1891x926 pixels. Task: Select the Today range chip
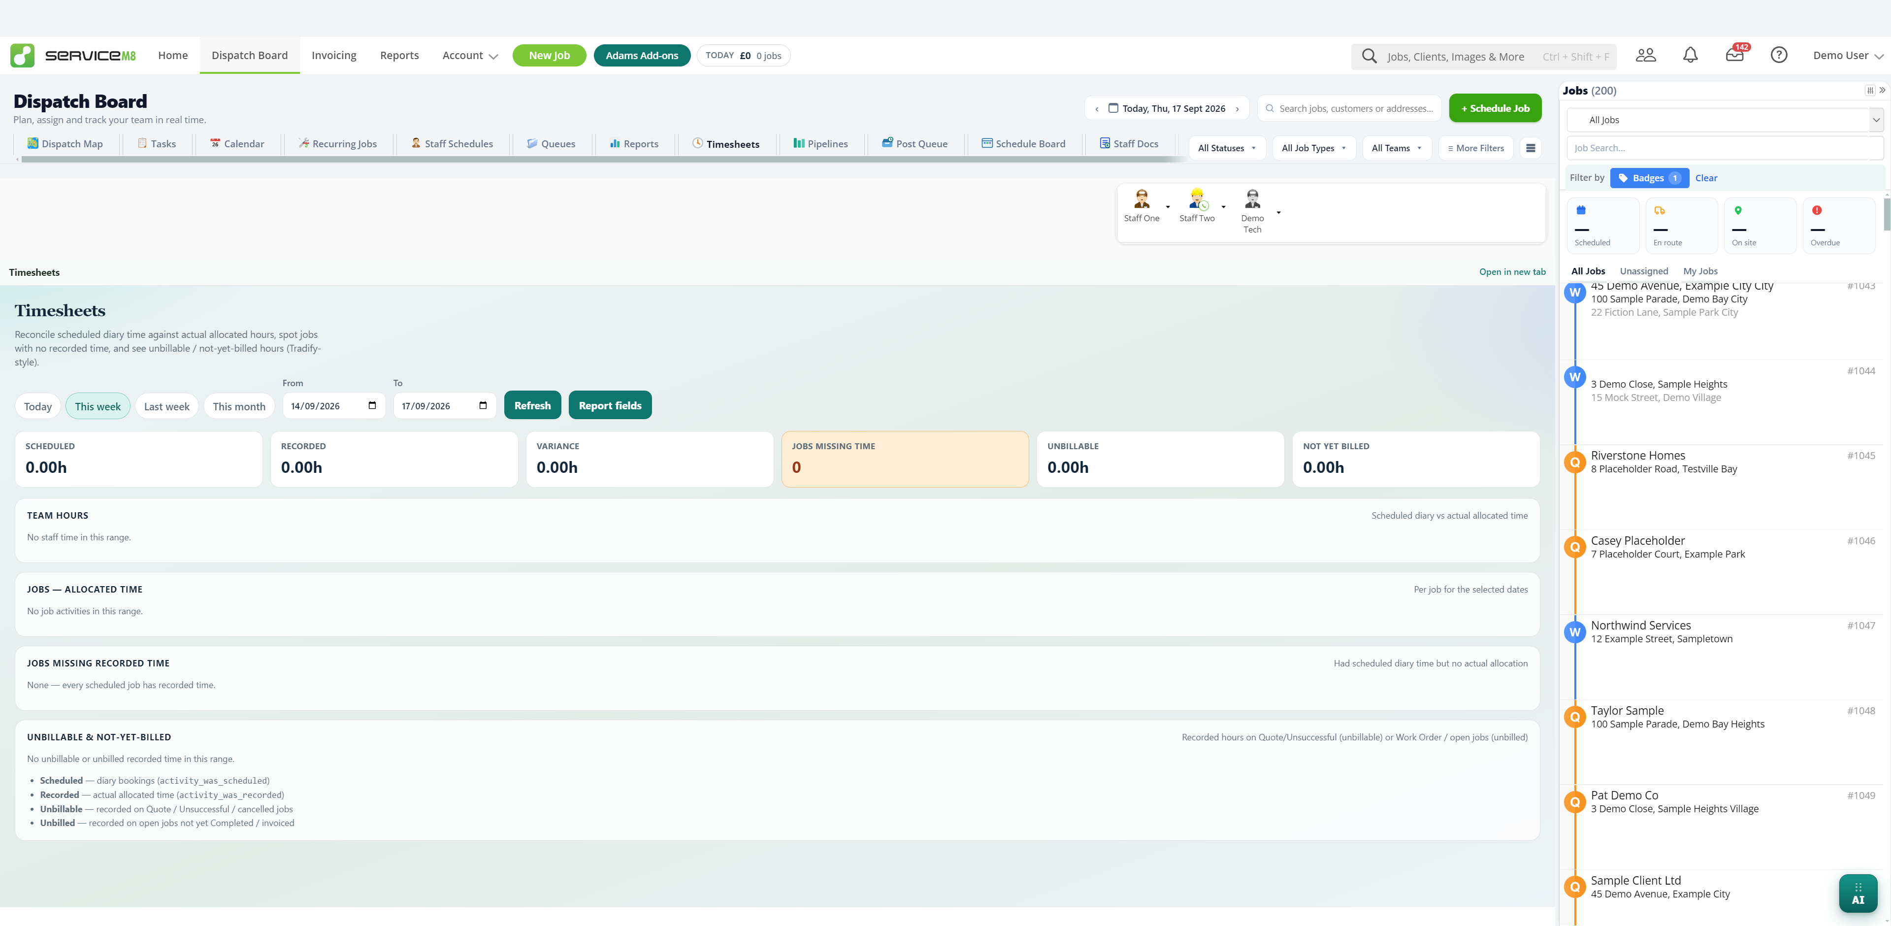38,406
